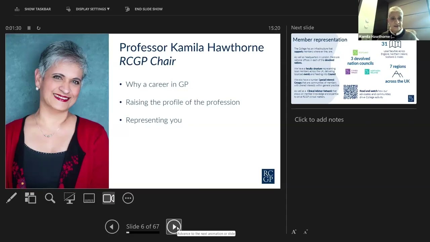This screenshot has width=430, height=242.
Task: Toggle subtitles in presenter view
Action: pyautogui.click(x=89, y=198)
